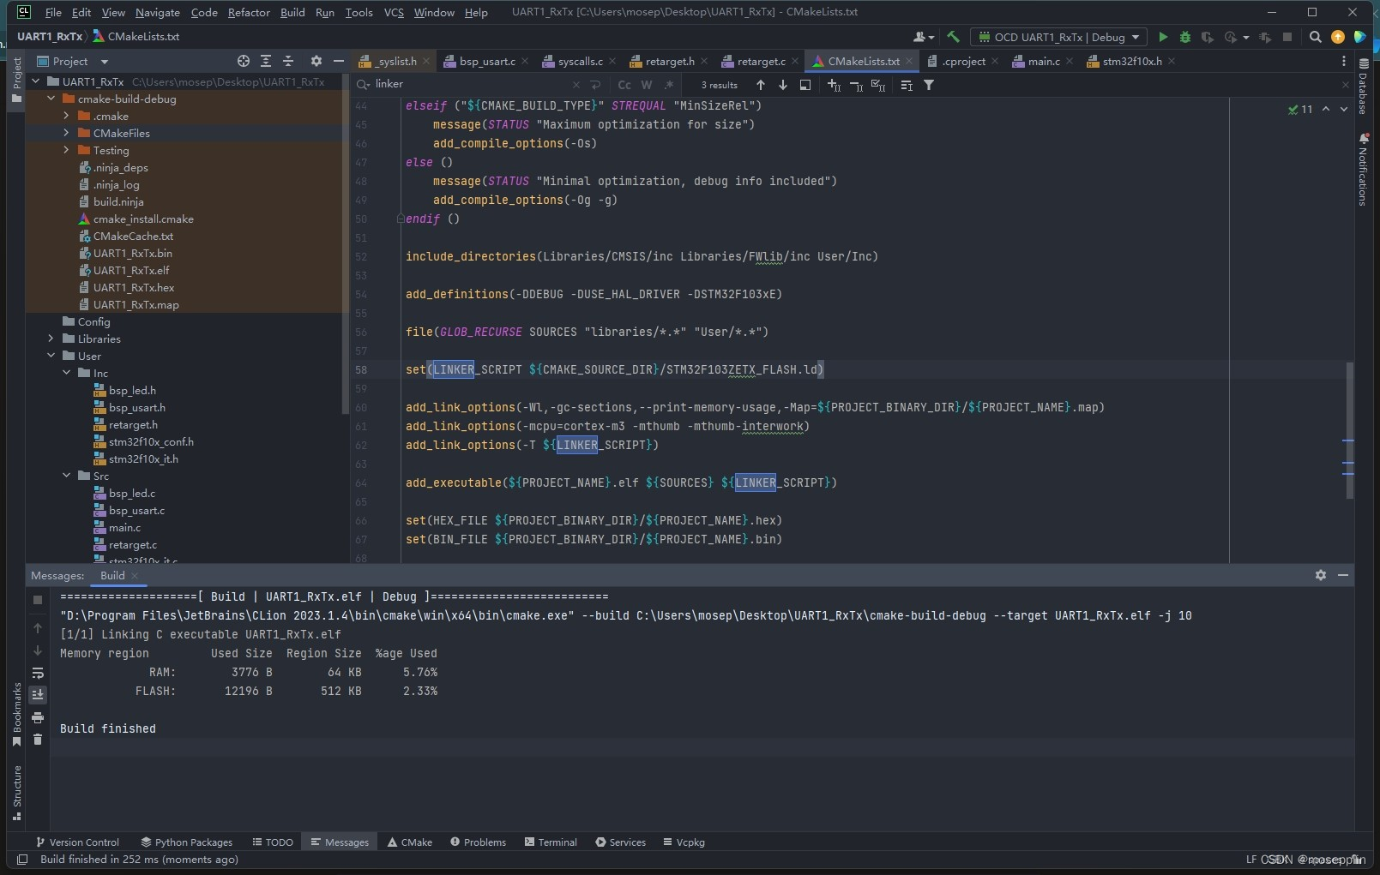Select all occurrences of the search match
This screenshot has height=875, width=1380.
[878, 85]
